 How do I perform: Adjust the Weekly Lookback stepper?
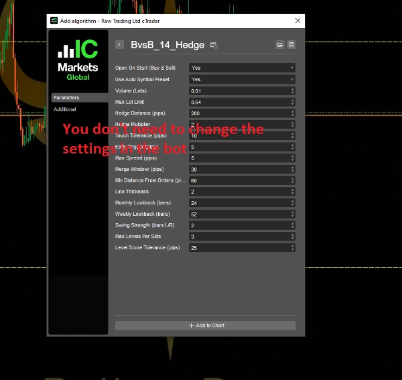click(x=293, y=214)
